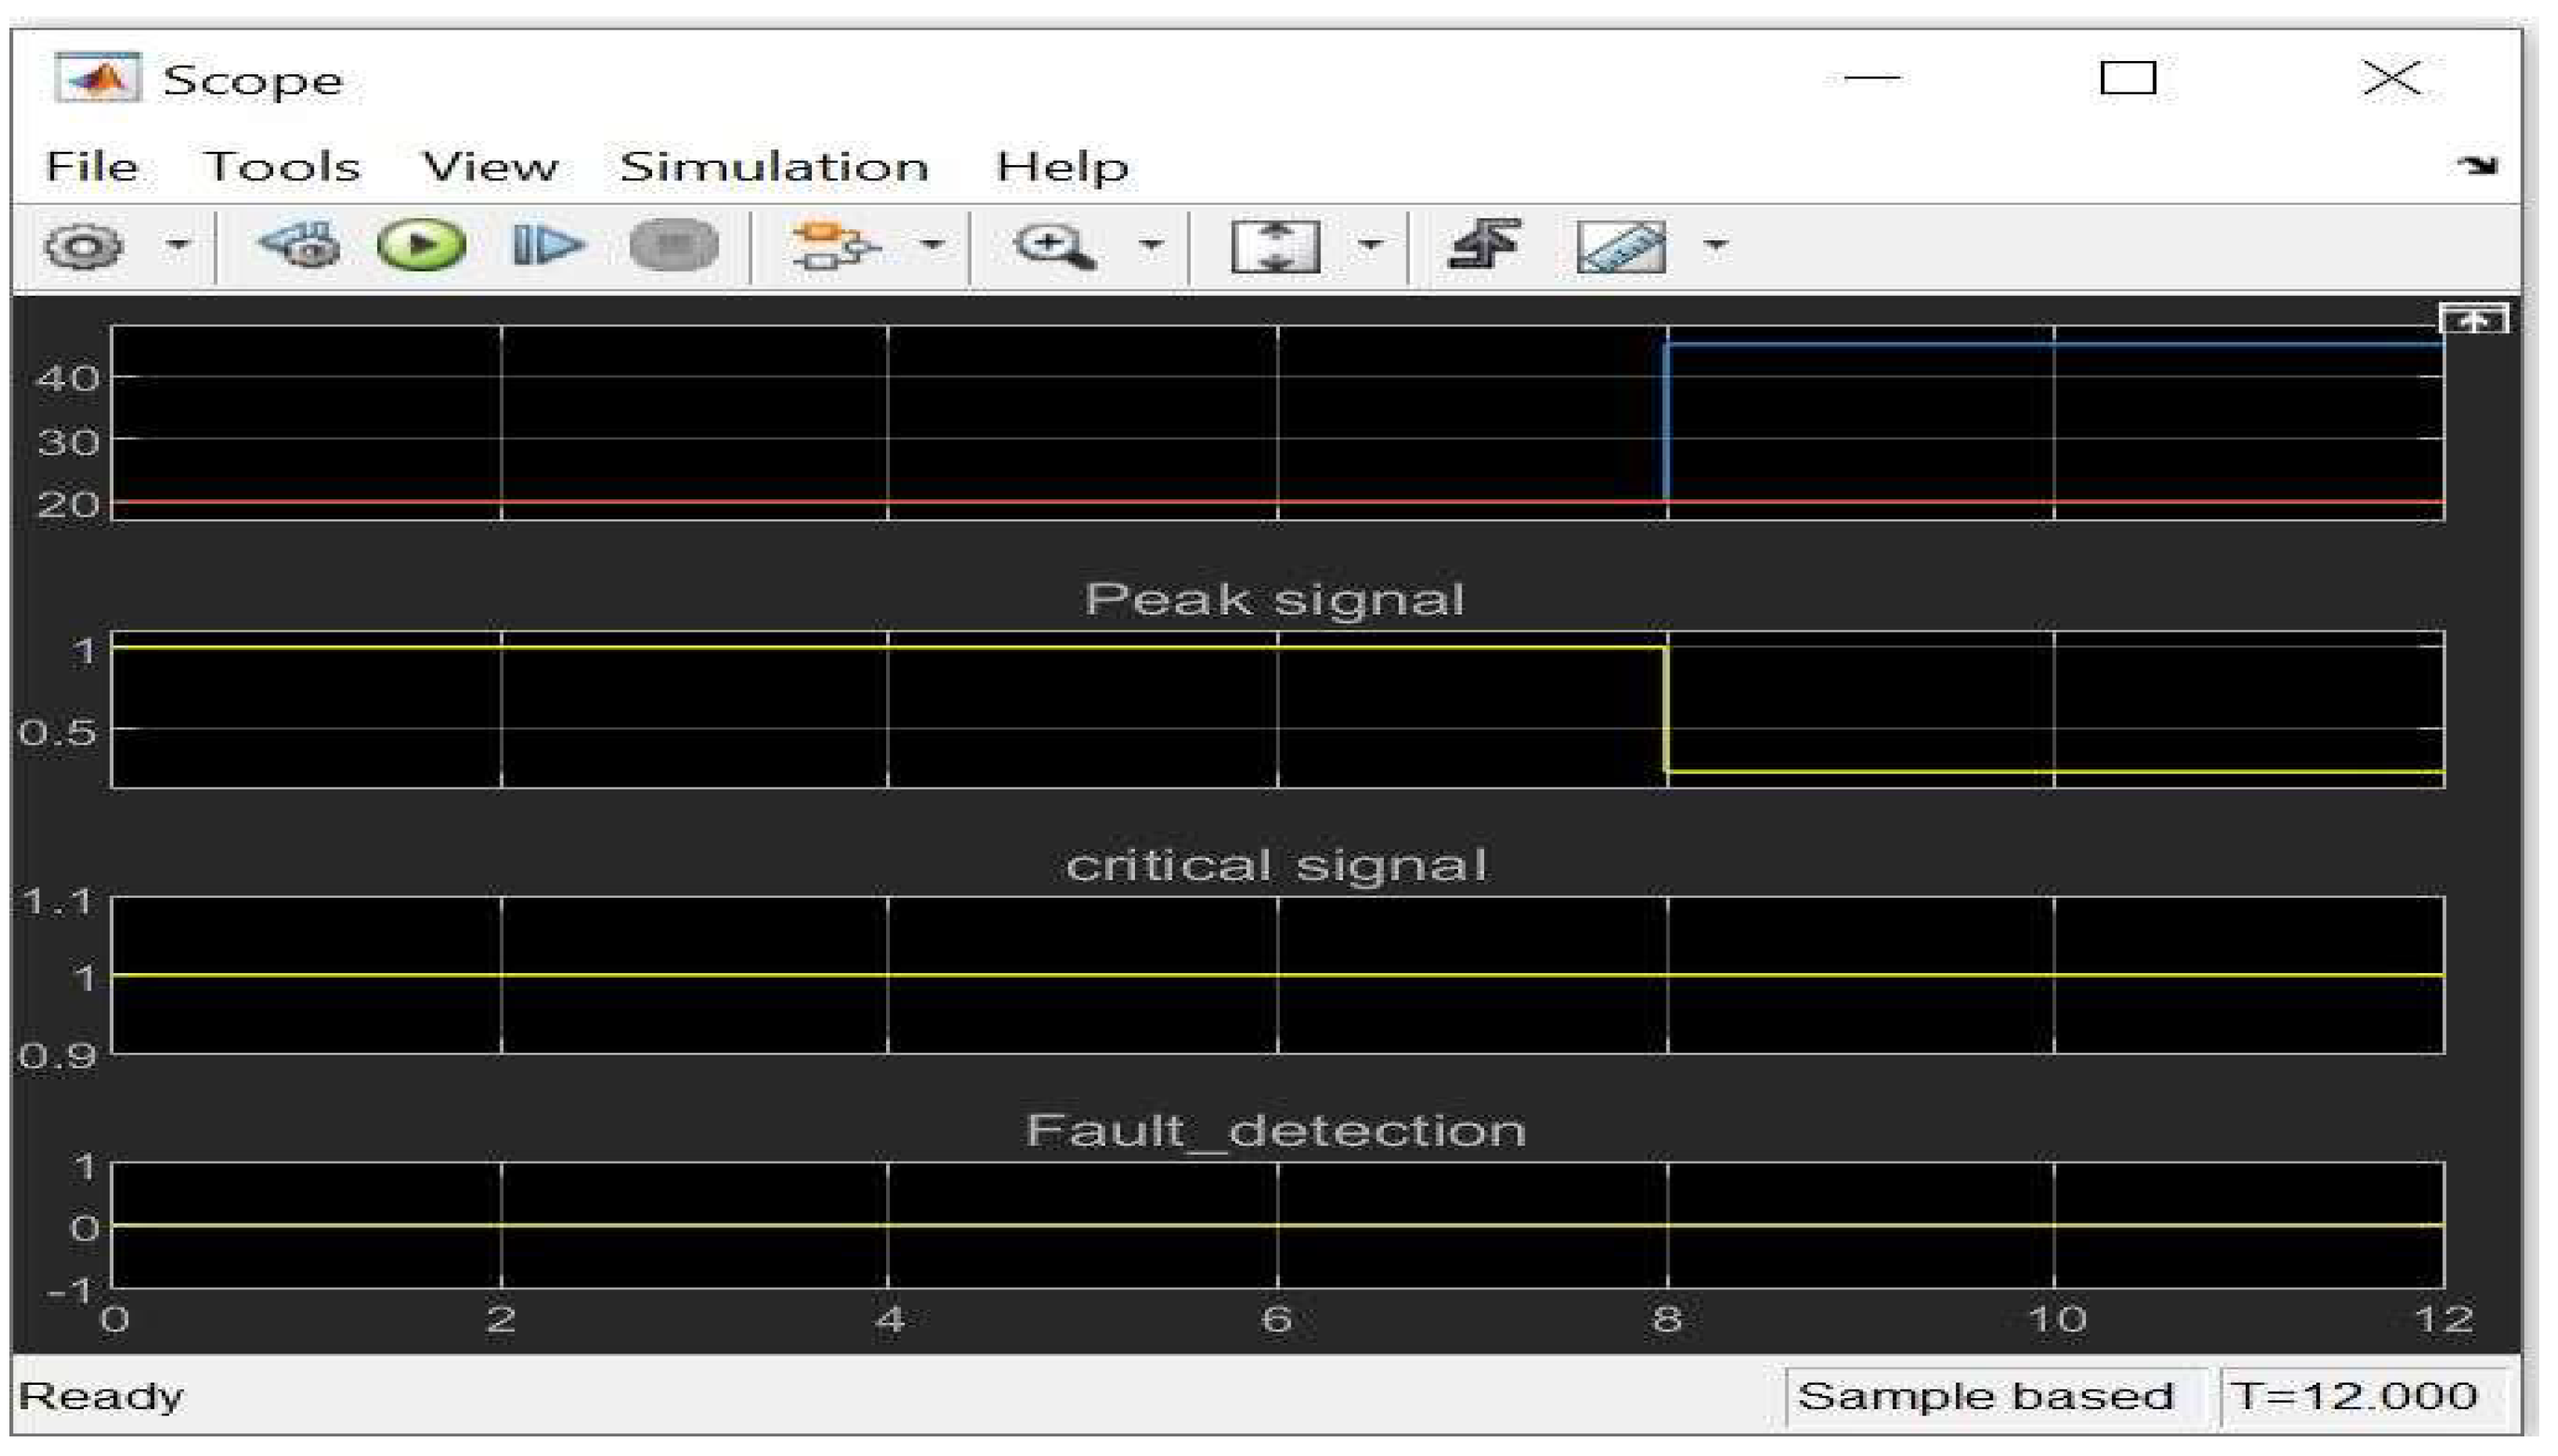Image resolution: width=2558 pixels, height=1456 pixels.
Task: Click the View menu item
Action: coord(490,166)
